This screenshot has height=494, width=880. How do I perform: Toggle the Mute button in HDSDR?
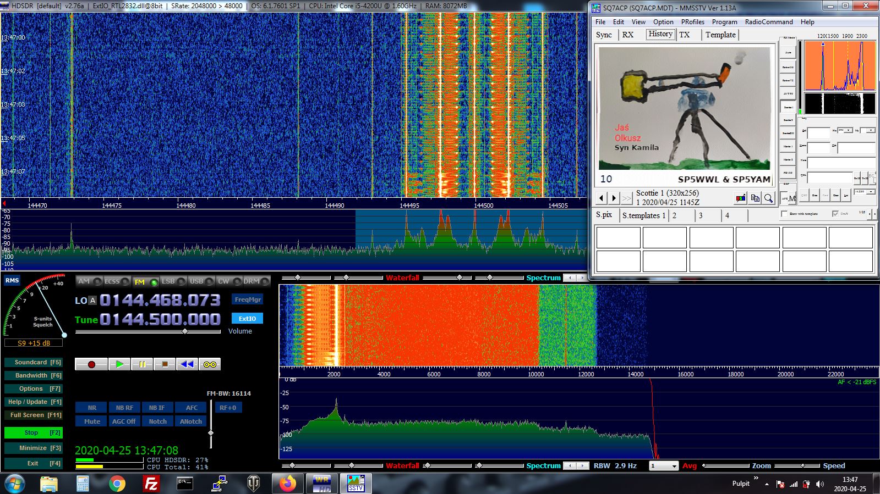tap(92, 421)
